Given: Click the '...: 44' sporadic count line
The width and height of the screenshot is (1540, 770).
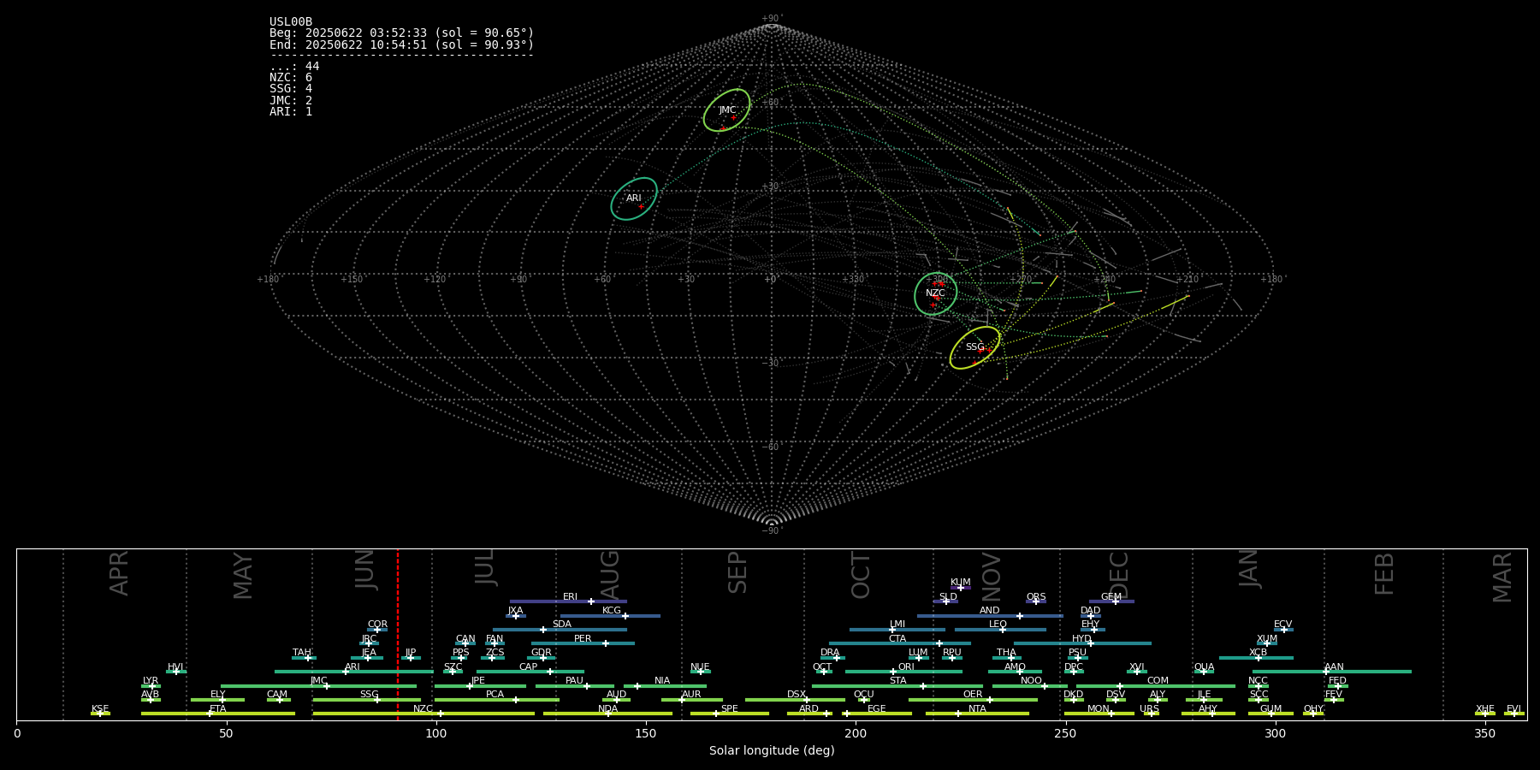Looking at the screenshot, I should (294, 67).
